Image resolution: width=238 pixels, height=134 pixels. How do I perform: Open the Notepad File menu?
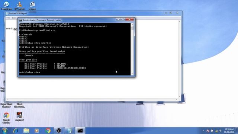8,18
